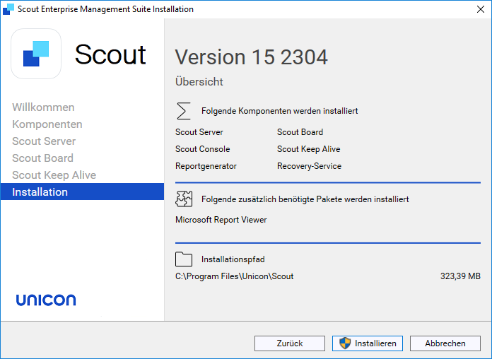Open the Scout Board sidebar step

pos(42,158)
